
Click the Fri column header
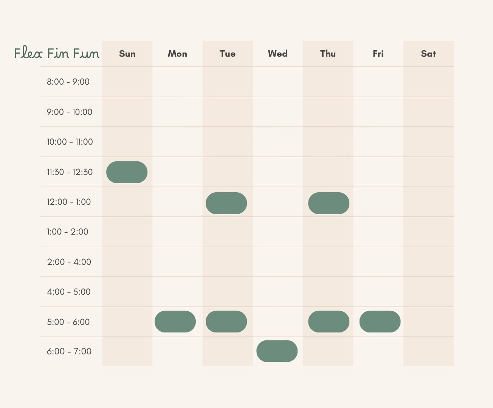(378, 54)
